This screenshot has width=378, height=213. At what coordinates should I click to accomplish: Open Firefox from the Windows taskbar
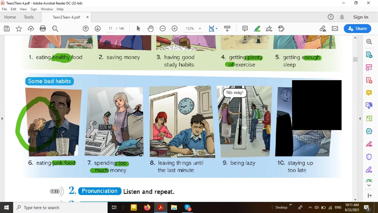pos(147,208)
